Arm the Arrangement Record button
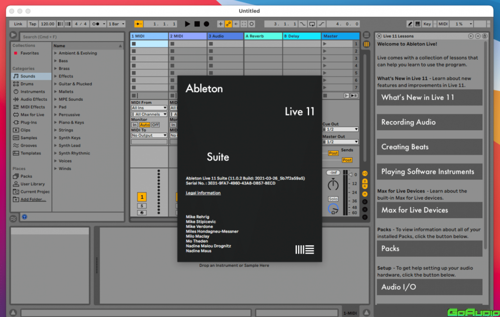Image resolution: width=500 pixels, height=317 pixels. (x=206, y=24)
